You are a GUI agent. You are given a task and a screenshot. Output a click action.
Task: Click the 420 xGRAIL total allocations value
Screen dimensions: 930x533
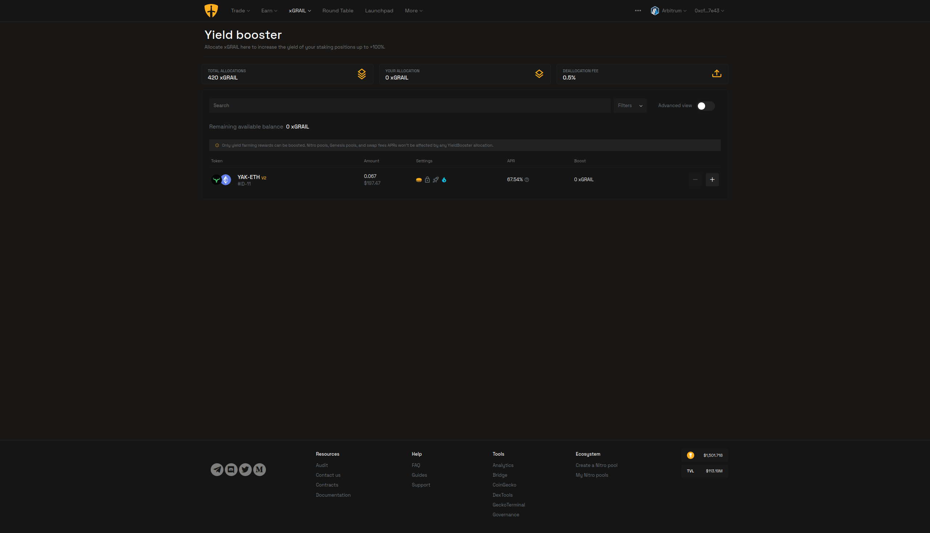[222, 78]
